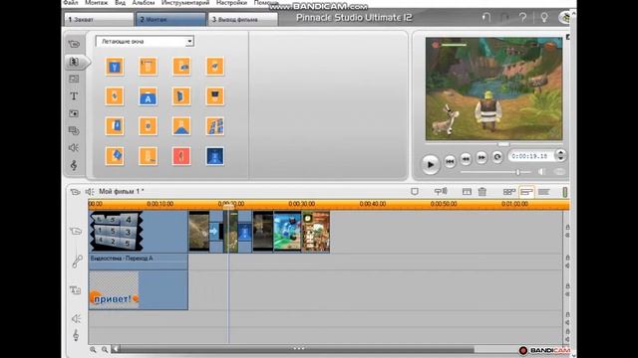
Task: Pick the multi-window grid transition thumbnail
Action: 215,126
